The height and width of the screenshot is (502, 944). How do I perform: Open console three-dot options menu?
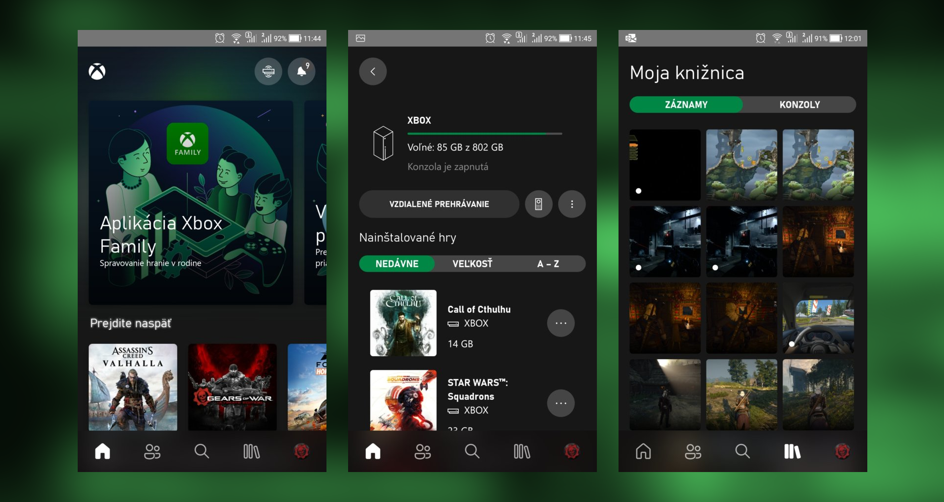click(x=572, y=204)
